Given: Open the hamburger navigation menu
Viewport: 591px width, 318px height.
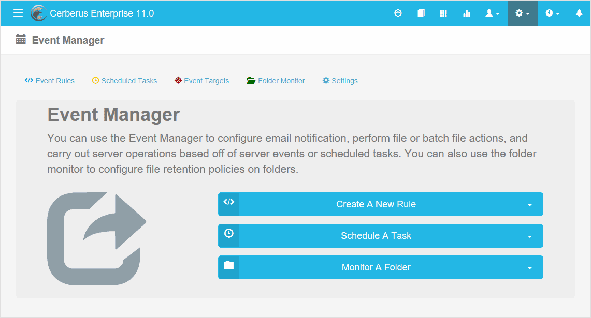Looking at the screenshot, I should 18,13.
